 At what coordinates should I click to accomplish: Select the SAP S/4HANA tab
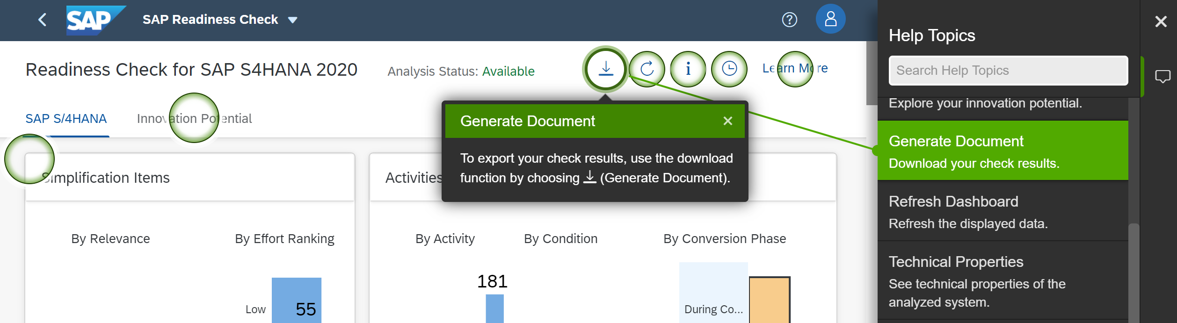click(66, 119)
